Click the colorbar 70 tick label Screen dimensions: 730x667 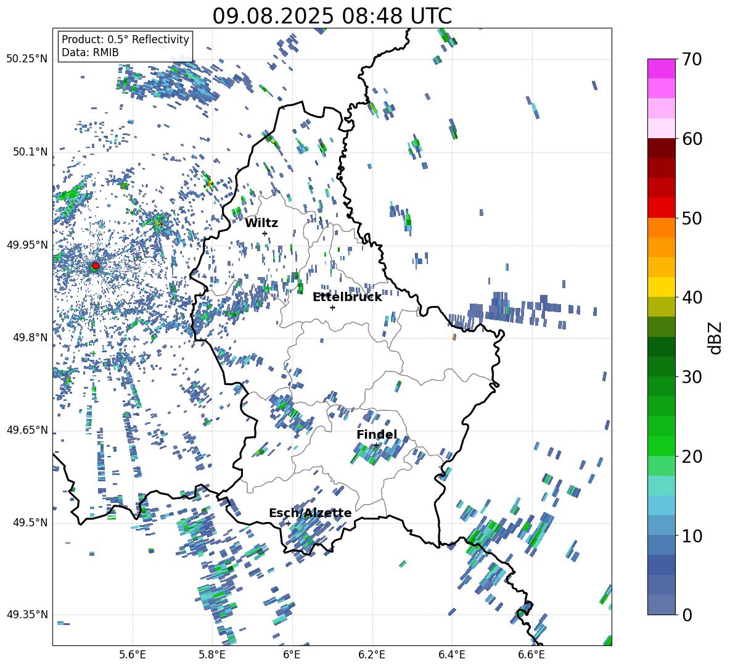coord(692,59)
